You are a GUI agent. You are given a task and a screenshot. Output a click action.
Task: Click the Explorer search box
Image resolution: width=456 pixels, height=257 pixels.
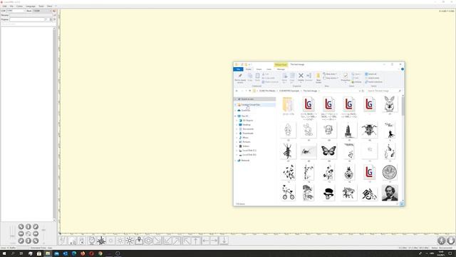pos(383,91)
